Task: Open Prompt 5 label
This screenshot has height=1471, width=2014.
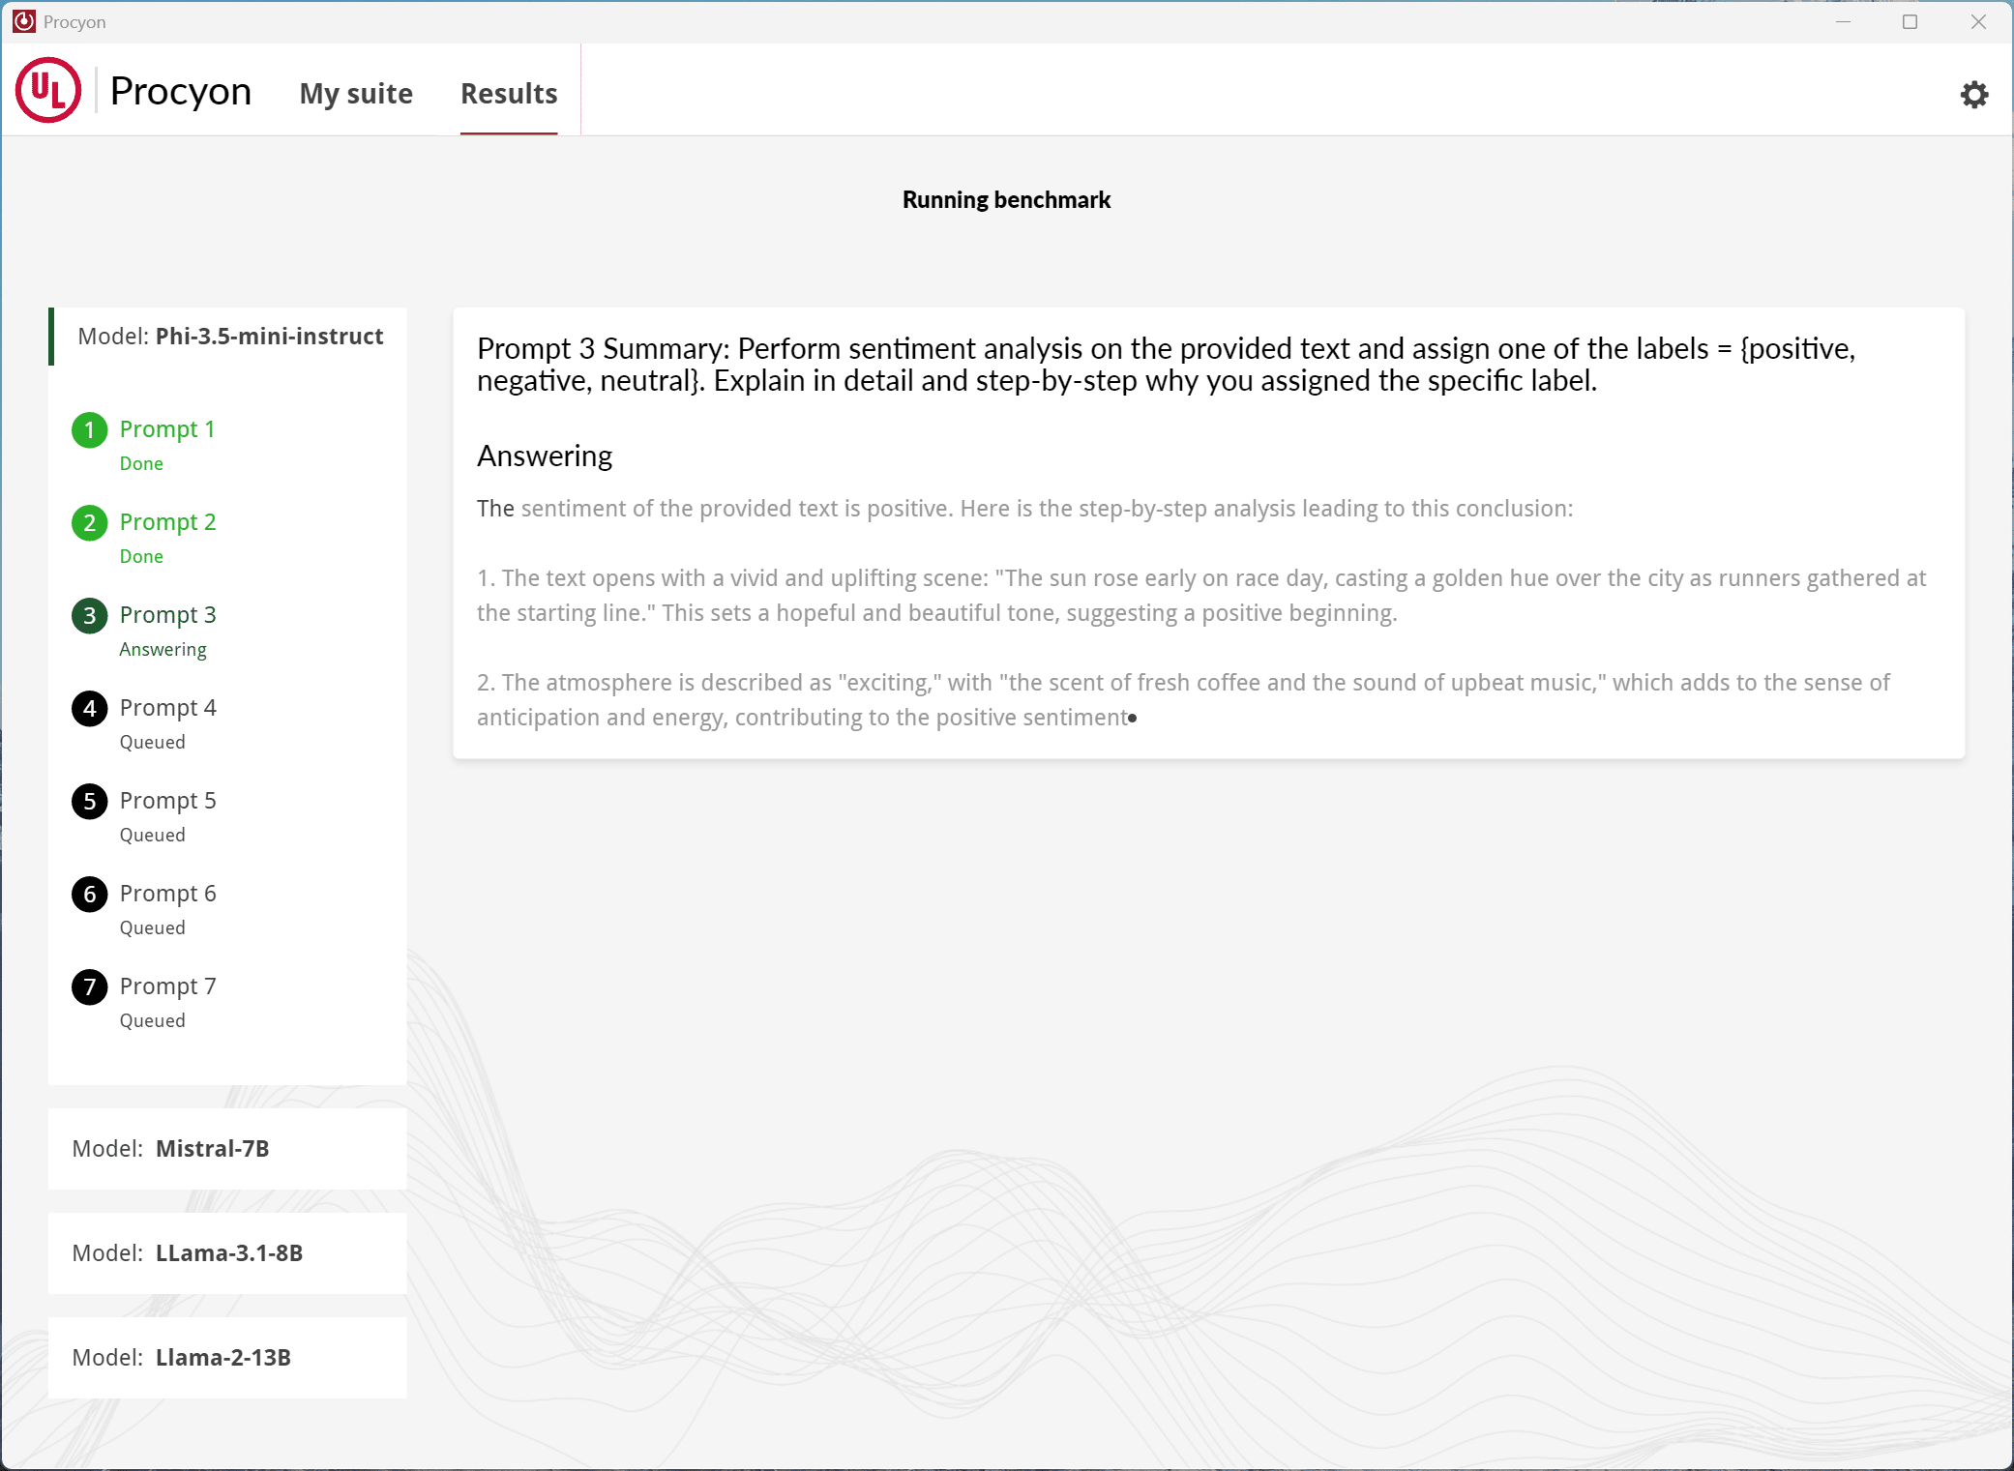Action: click(167, 800)
